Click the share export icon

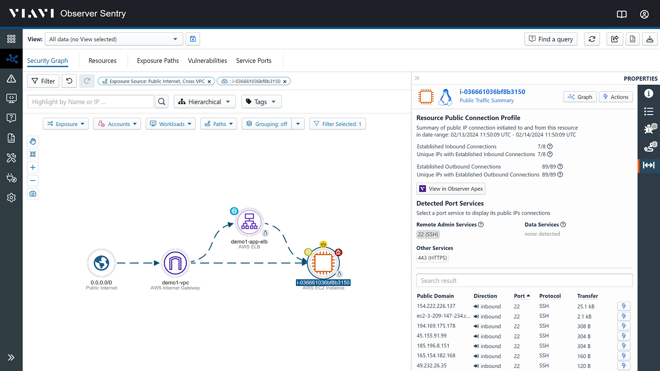[x=615, y=39]
